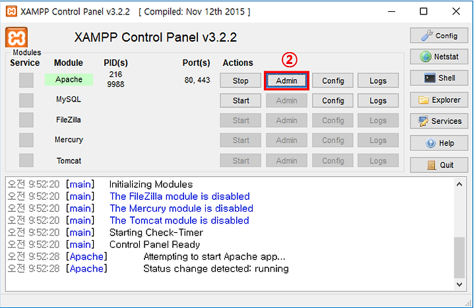Click the log scrollbar up arrow
The width and height of the screenshot is (475, 308).
[459, 185]
